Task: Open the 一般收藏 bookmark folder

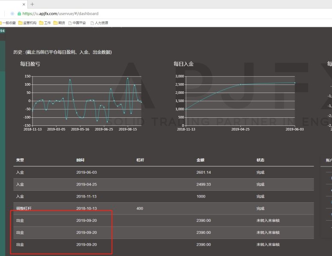Action: [x=8, y=23]
